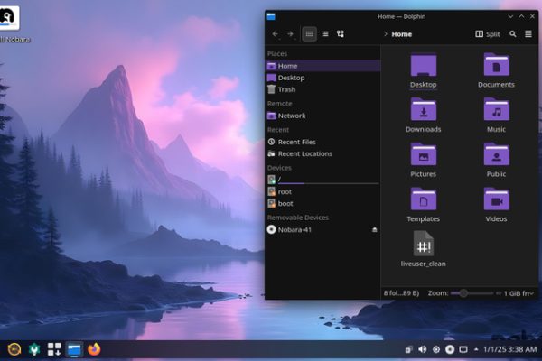
Task: Open the volume tray icon
Action: pyautogui.click(x=423, y=349)
